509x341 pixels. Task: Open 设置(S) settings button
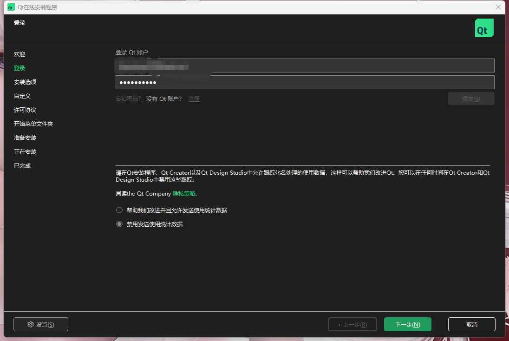click(x=41, y=324)
